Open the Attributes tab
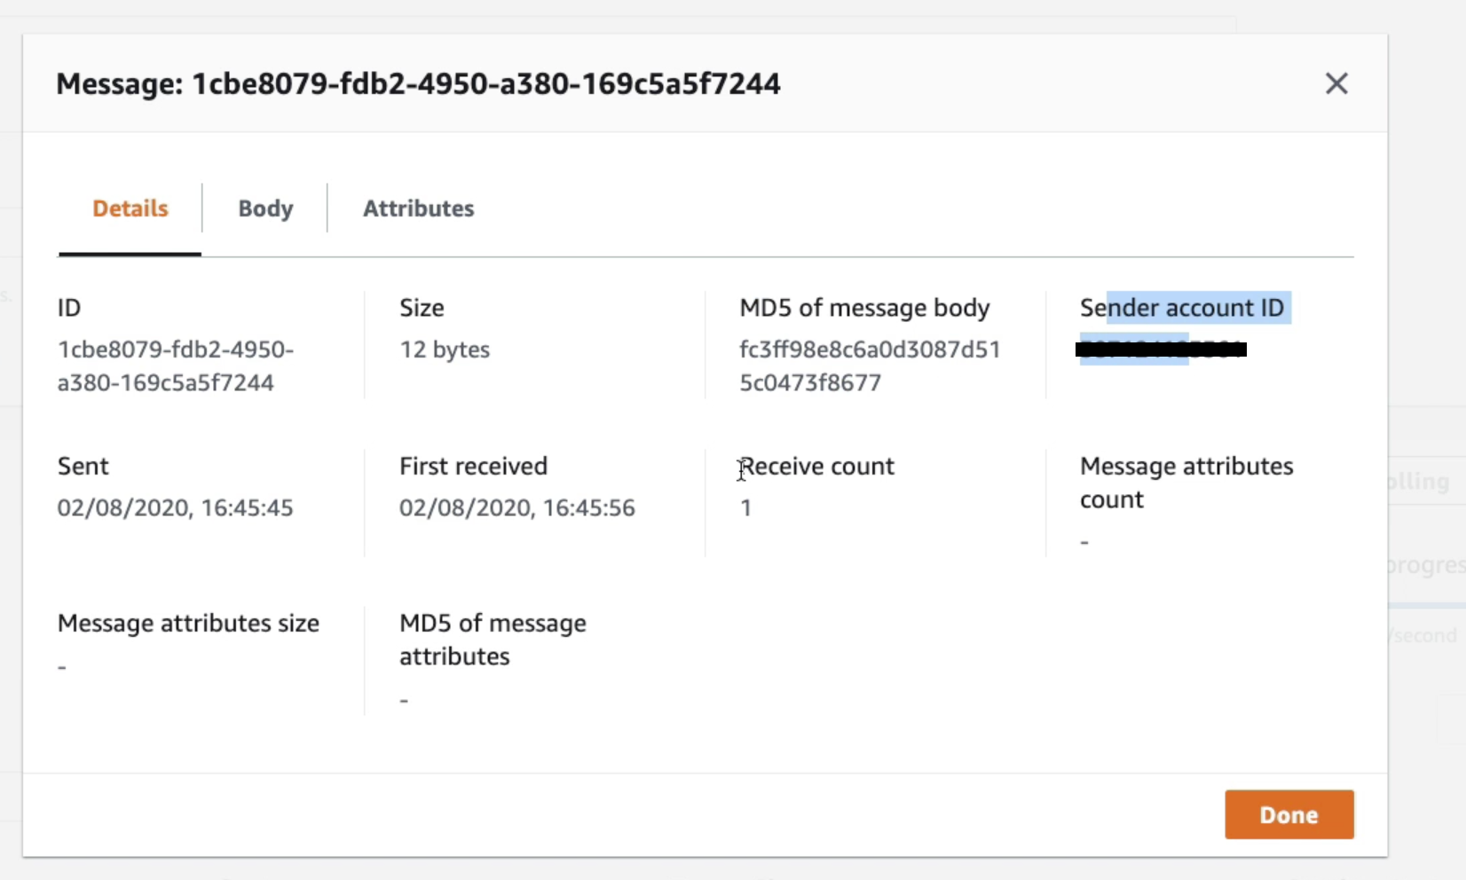This screenshot has width=1466, height=880. tap(419, 208)
